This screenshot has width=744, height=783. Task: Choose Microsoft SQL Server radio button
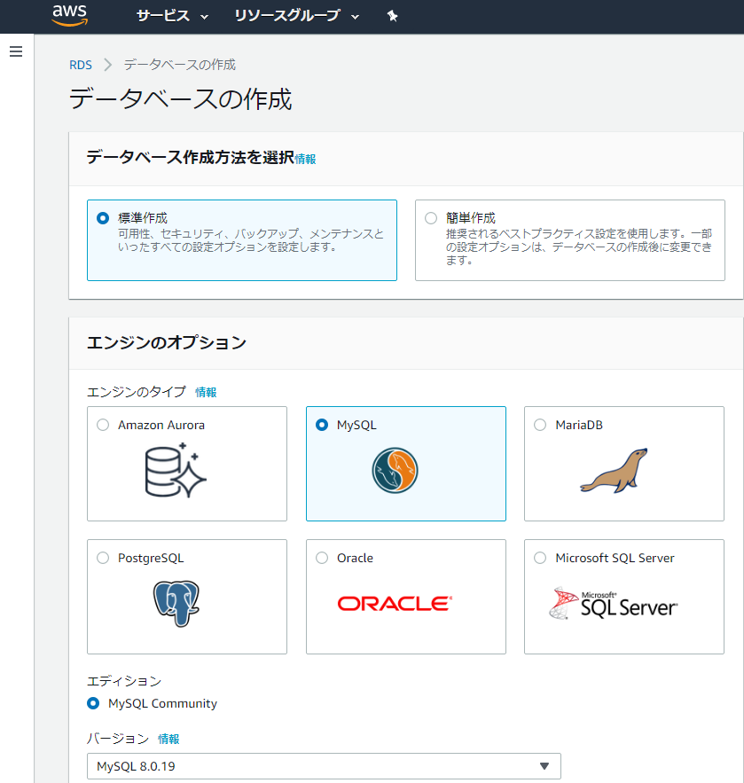(540, 558)
